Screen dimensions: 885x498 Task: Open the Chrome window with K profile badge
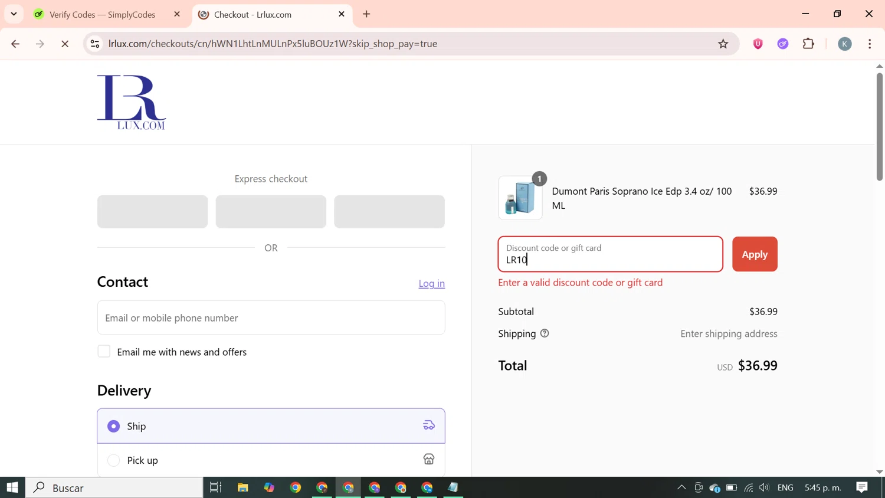click(348, 487)
